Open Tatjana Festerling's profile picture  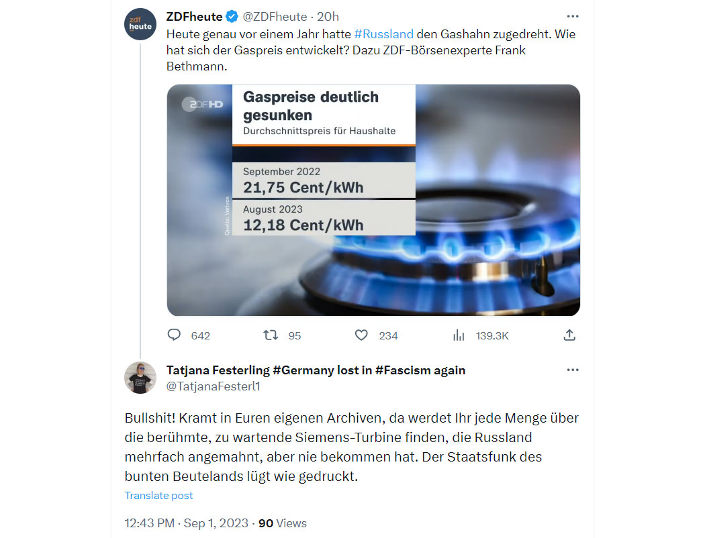tap(140, 378)
